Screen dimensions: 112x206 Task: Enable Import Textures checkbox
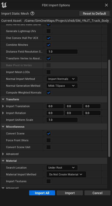click(49, 181)
